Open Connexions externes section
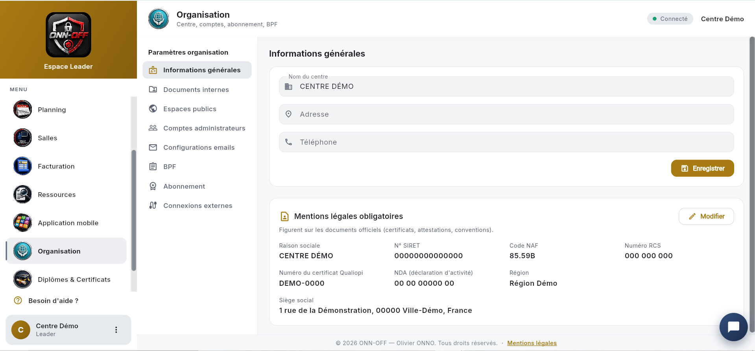Image resolution: width=755 pixels, height=351 pixels. tap(197, 206)
